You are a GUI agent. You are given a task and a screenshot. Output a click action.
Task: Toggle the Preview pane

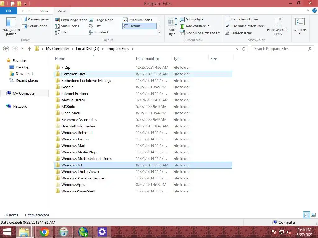[35, 19]
